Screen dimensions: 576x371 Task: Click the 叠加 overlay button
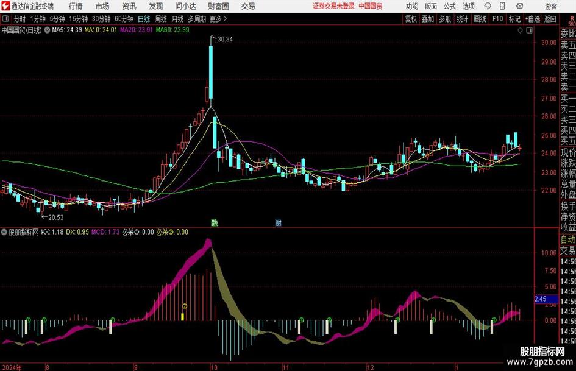pyautogui.click(x=428, y=19)
